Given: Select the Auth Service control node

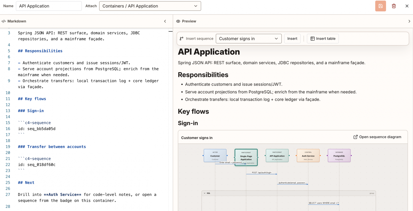Looking at the screenshot, I should 308,155.
